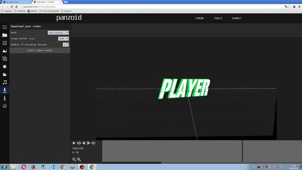Open Firefox from the taskbar
The height and width of the screenshot is (170, 302).
(34, 167)
